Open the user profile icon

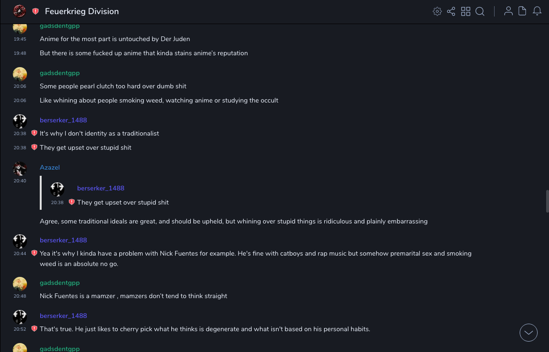click(x=508, y=11)
